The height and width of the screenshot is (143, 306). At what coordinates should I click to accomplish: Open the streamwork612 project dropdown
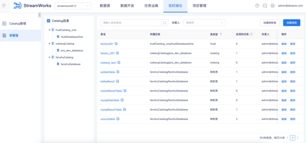click(73, 6)
